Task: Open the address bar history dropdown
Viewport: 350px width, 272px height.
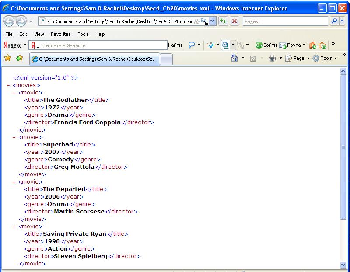Action: (211, 21)
